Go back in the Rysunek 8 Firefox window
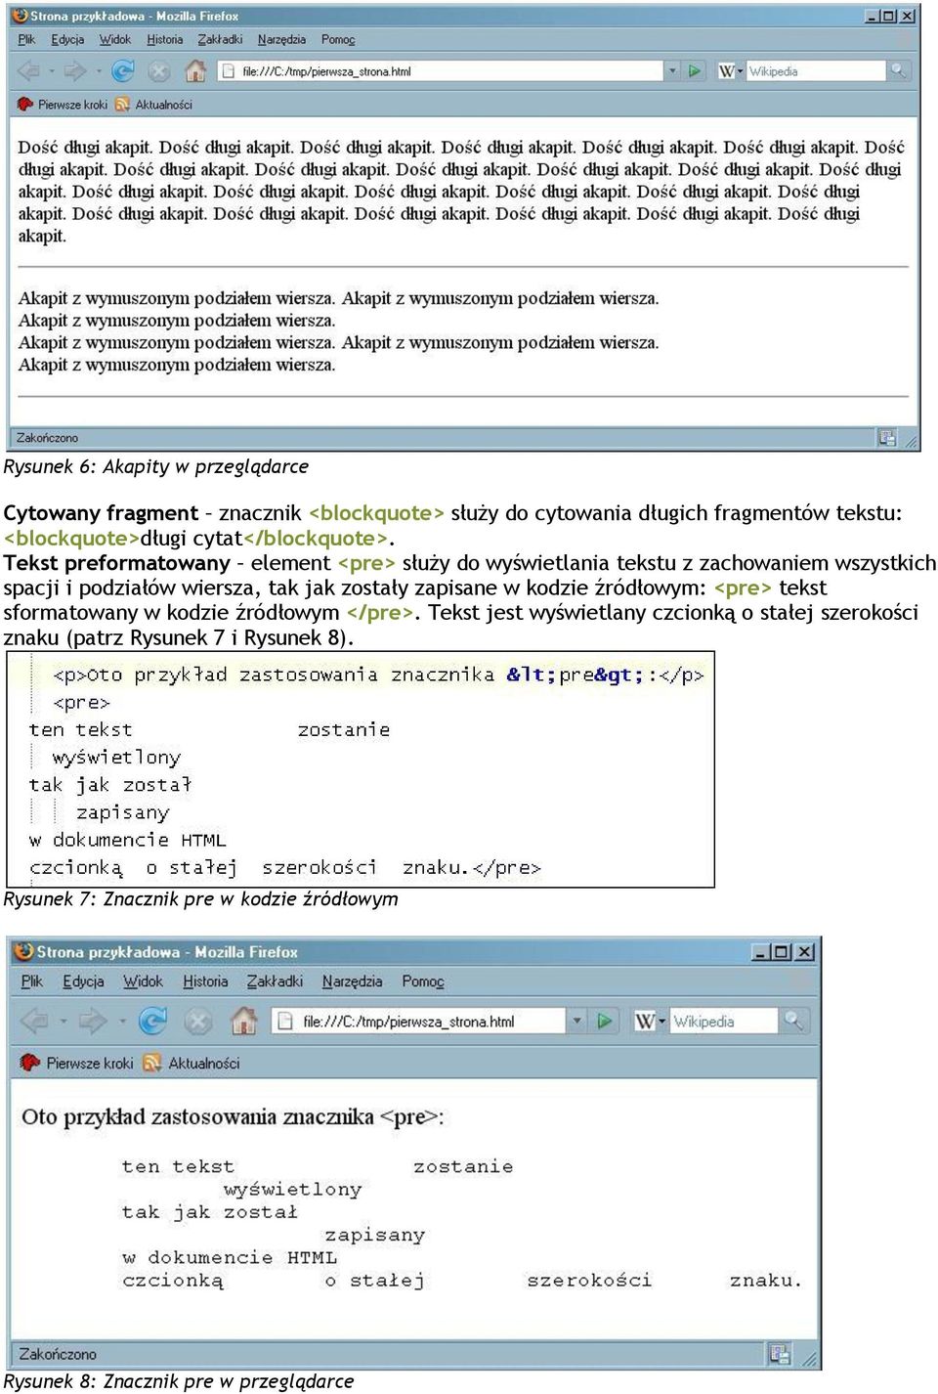Viewport: 938px width, 1394px height. click(x=35, y=1022)
